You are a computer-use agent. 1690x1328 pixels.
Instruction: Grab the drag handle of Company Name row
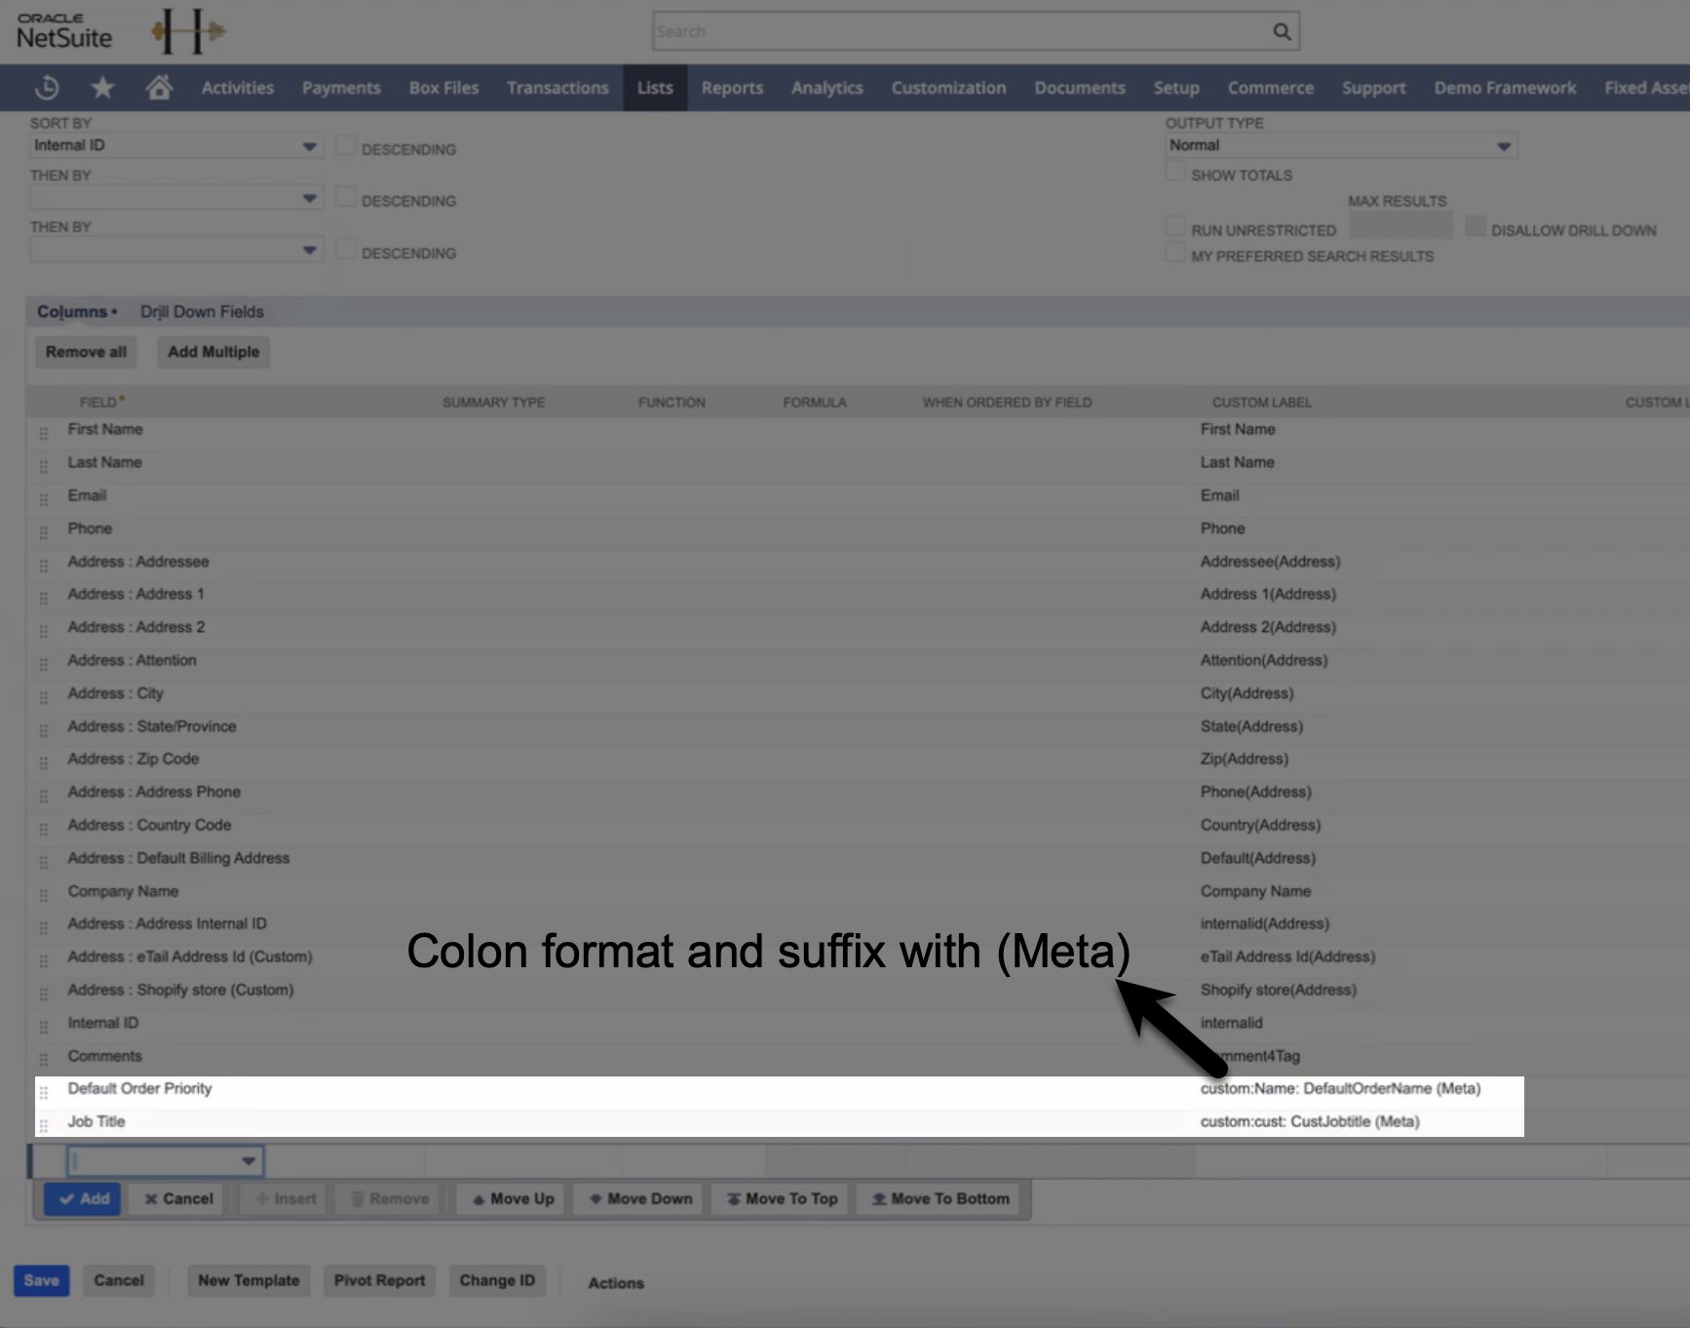[x=44, y=895]
